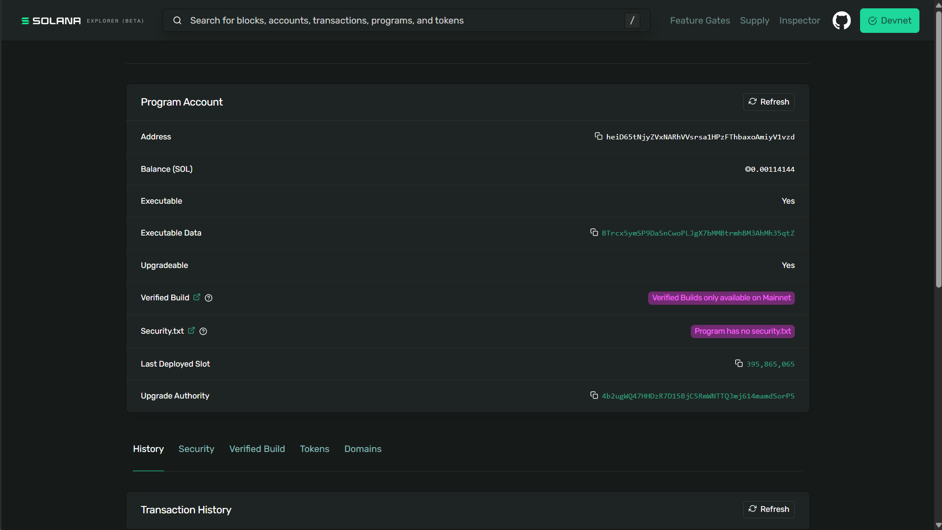The width and height of the screenshot is (942, 530).
Task: Refresh the Program Account card
Action: pyautogui.click(x=768, y=102)
